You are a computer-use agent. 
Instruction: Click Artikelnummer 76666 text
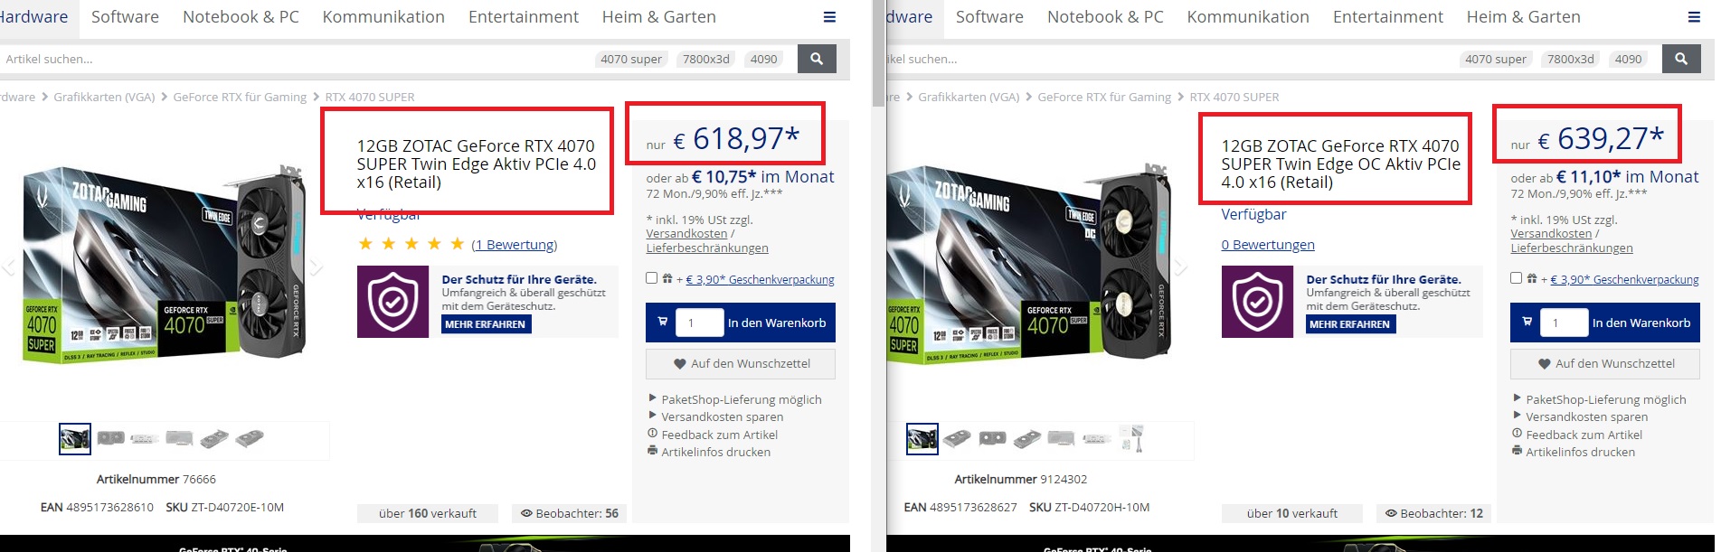pos(156,479)
